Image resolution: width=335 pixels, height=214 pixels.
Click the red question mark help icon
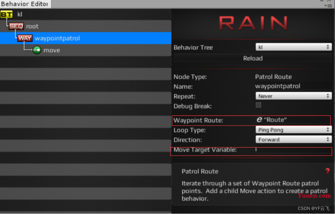327,171
